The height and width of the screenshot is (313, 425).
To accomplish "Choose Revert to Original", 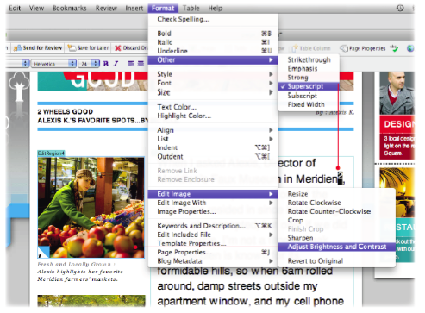I will coord(336,261).
